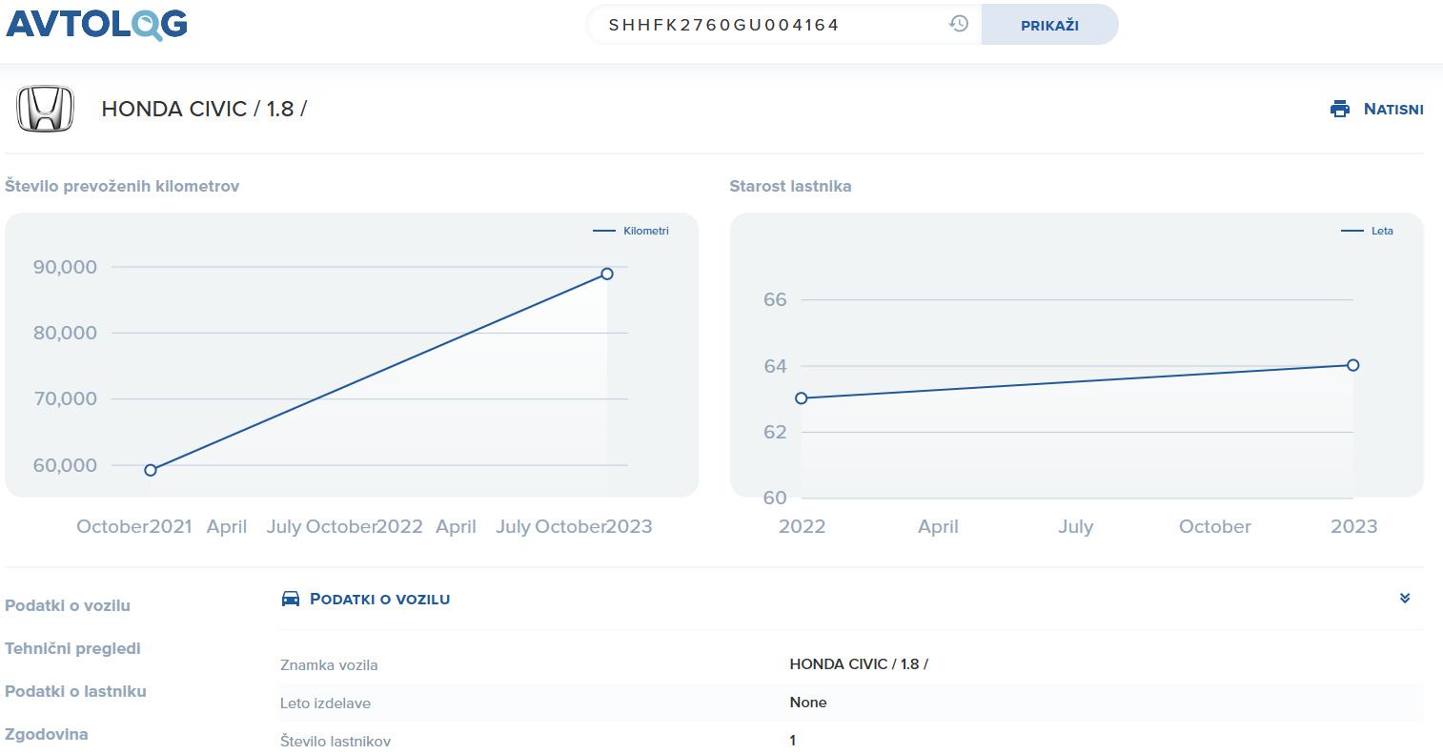Image resolution: width=1443 pixels, height=754 pixels.
Task: Go to Podatki o lastniku sidebar item
Action: point(75,691)
